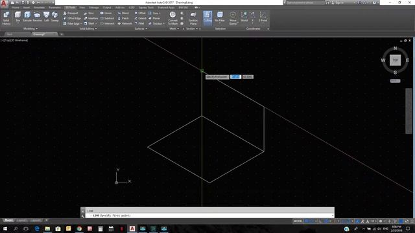This screenshot has height=233, width=415.
Task: Click the Presspull tool
Action: click(71, 13)
